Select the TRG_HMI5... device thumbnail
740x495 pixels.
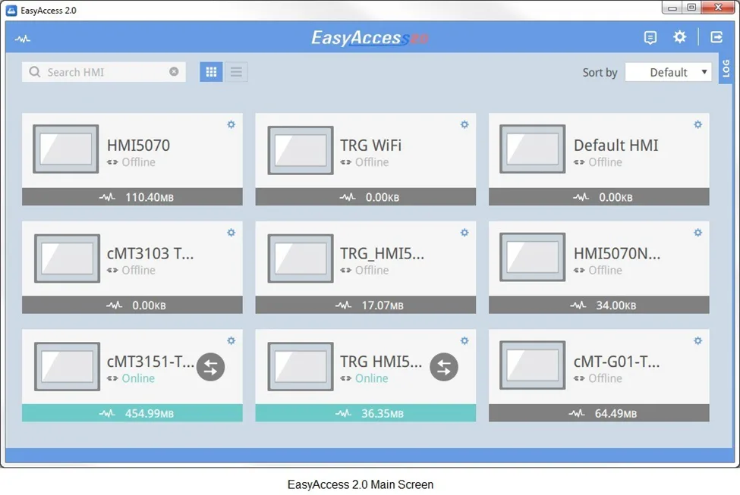(x=301, y=258)
